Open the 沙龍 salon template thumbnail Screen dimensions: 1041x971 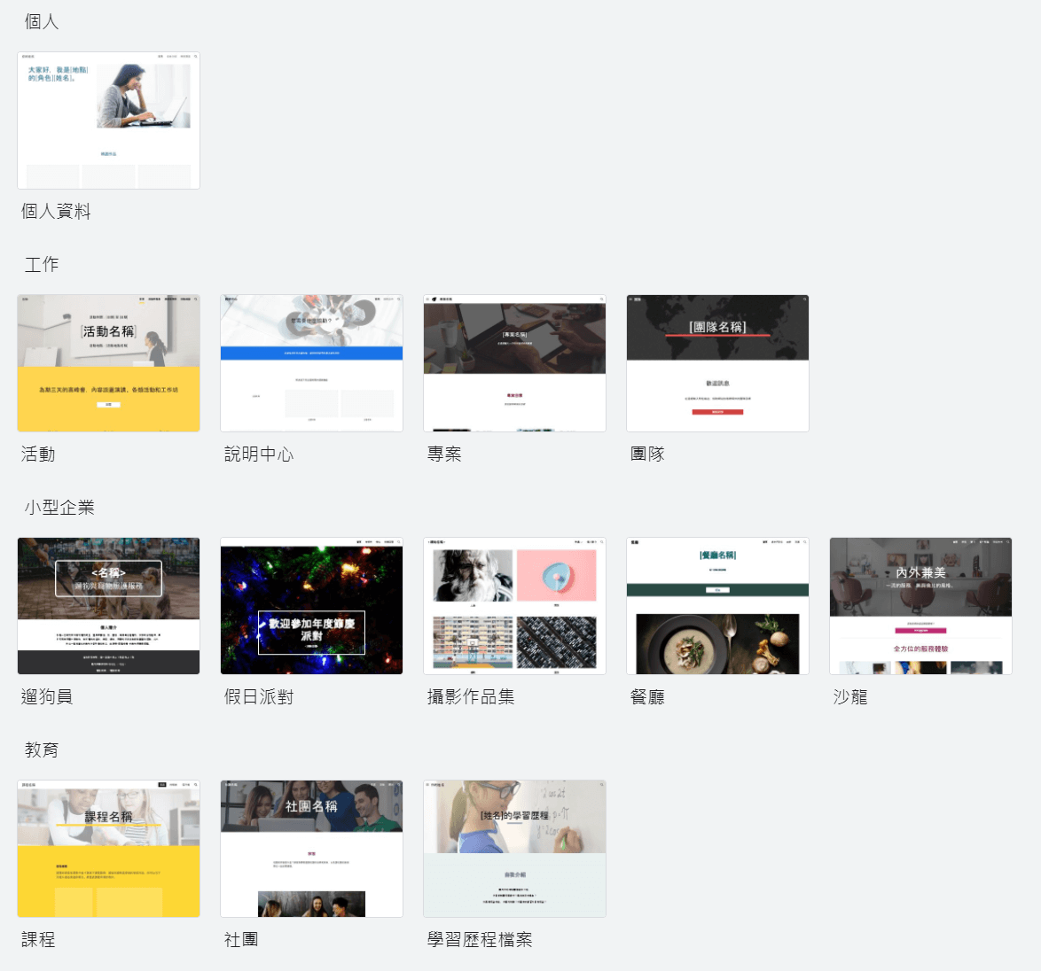pyautogui.click(x=920, y=606)
